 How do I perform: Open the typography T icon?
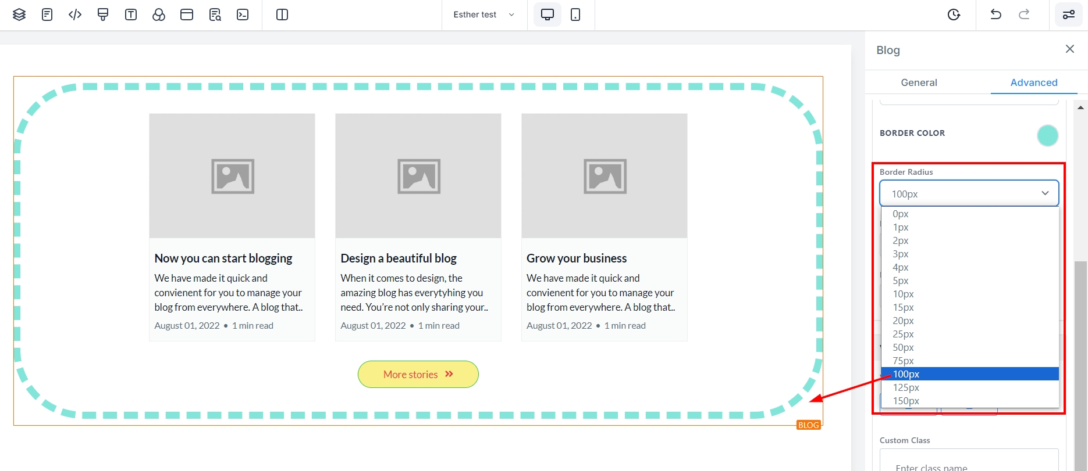[x=131, y=15]
